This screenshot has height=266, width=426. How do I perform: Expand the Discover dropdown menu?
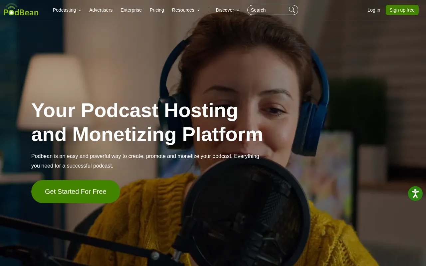tap(228, 10)
